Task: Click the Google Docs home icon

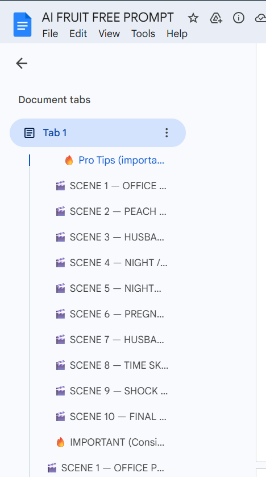Action: 22,25
